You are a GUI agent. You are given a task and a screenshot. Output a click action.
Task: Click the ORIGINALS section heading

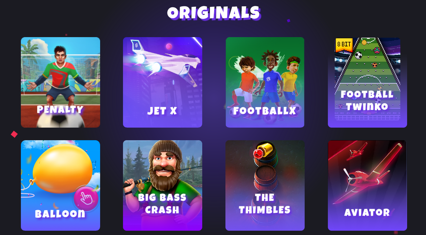tap(214, 13)
